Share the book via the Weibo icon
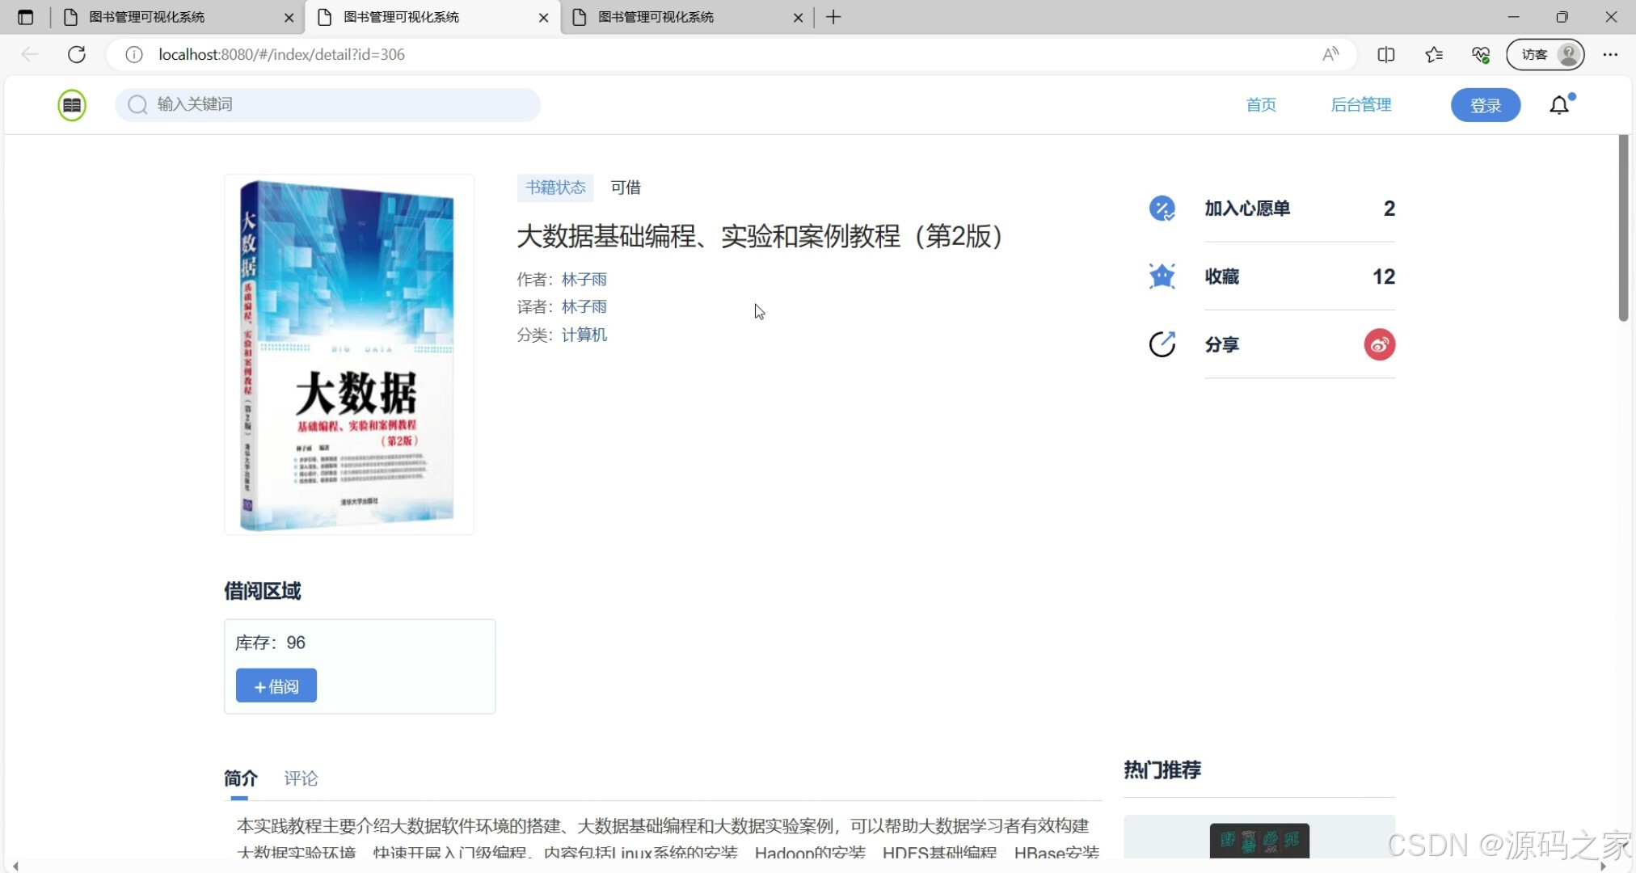 pyautogui.click(x=1379, y=344)
